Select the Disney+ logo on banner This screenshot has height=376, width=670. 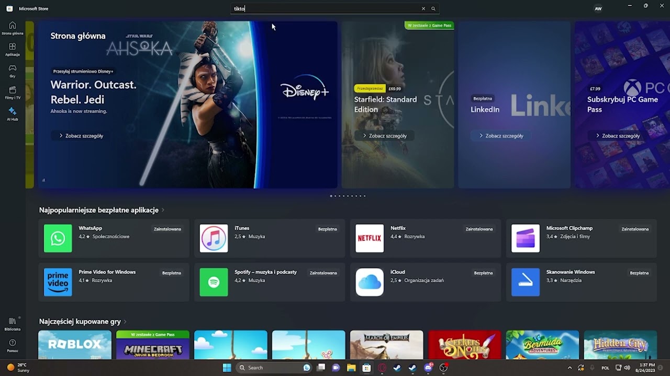coord(305,89)
